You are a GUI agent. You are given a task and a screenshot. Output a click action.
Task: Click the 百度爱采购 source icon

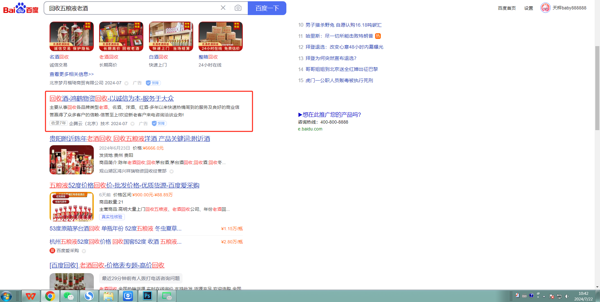coord(52,251)
